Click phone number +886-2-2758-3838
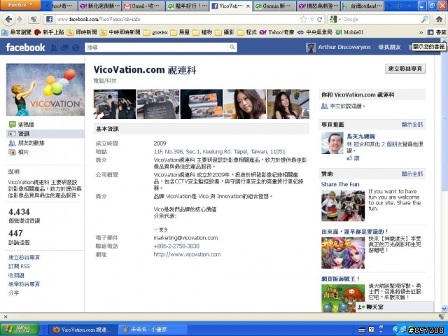 pos(176,246)
